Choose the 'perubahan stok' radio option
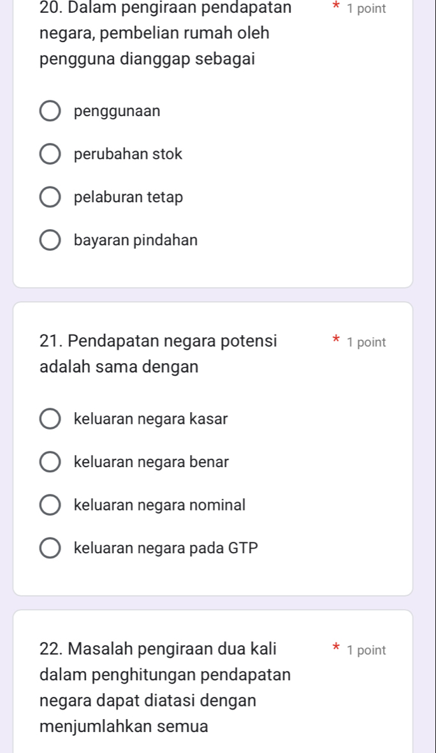This screenshot has width=436, height=753. [50, 154]
